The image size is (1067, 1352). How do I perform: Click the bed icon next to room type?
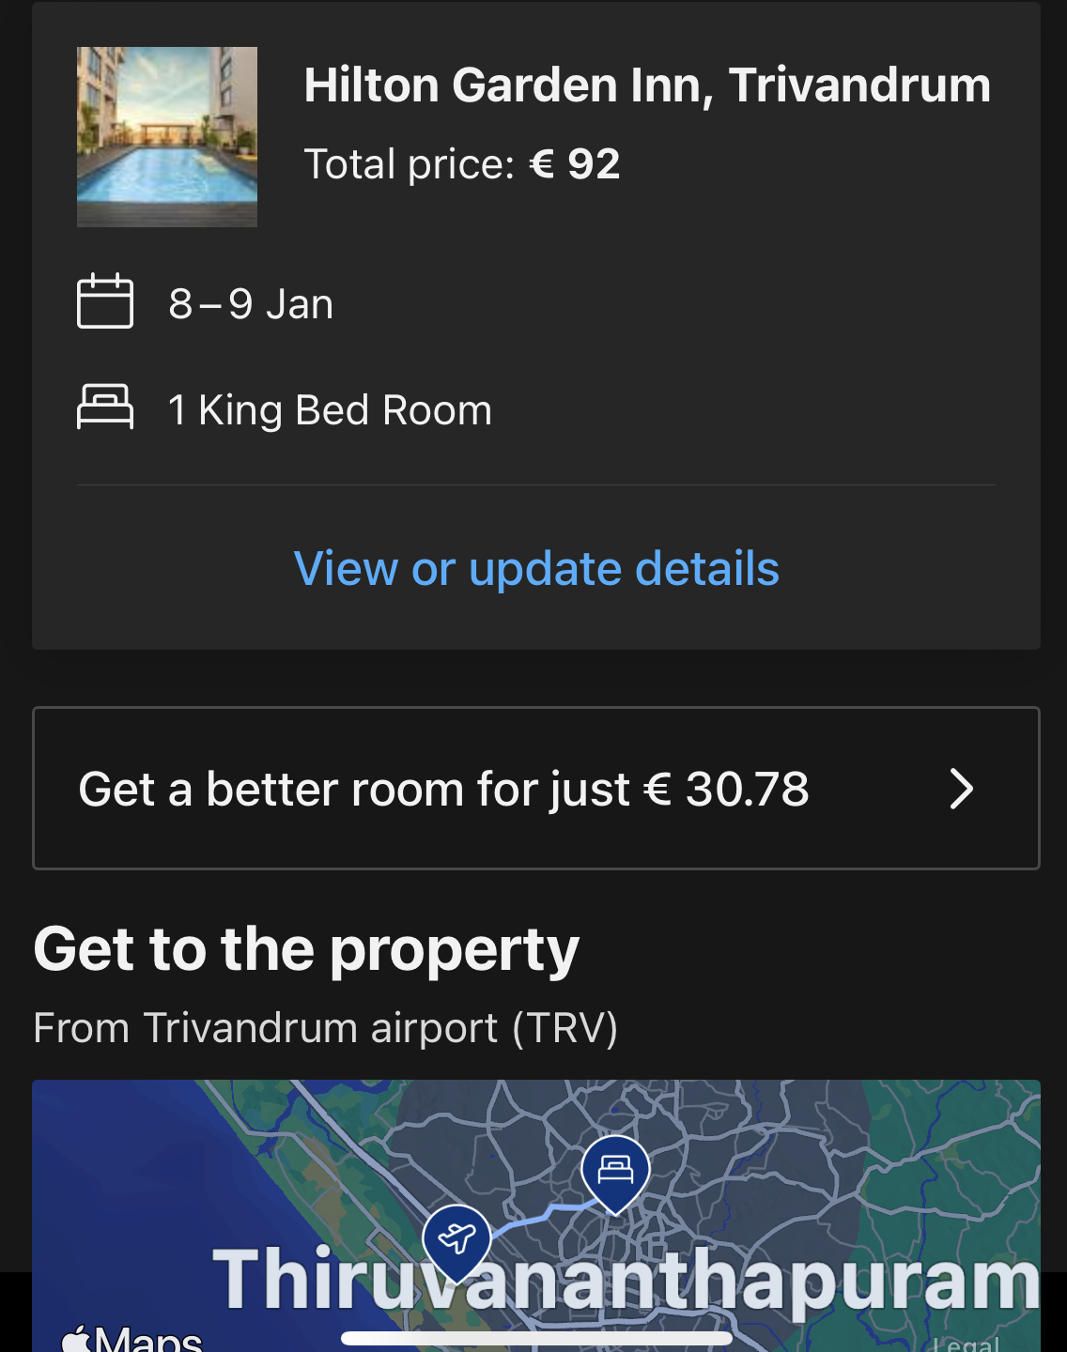point(104,407)
